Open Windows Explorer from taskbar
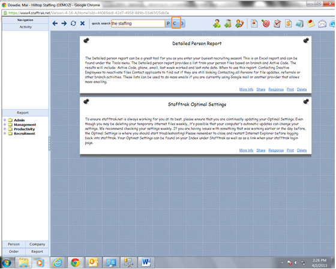 pos(23,262)
